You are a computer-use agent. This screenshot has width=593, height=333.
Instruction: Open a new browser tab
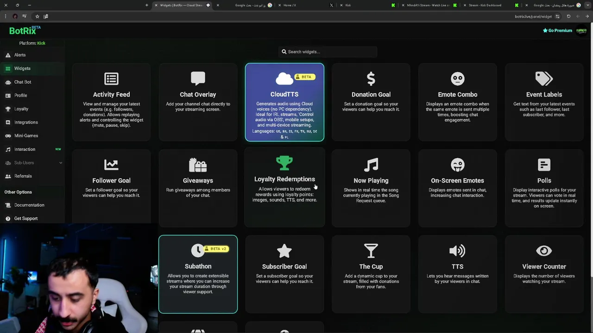coord(147,5)
